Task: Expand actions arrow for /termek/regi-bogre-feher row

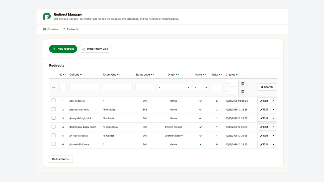Action: [x=273, y=127]
